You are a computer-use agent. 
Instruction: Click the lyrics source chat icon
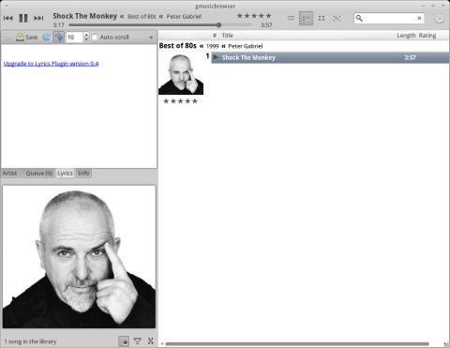click(x=47, y=38)
